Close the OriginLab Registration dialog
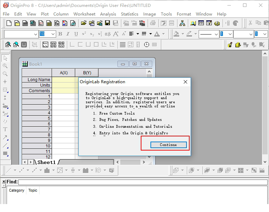Image resolution: width=269 pixels, height=212 pixels. point(185,82)
